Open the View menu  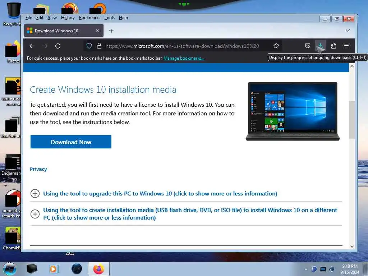pos(52,18)
